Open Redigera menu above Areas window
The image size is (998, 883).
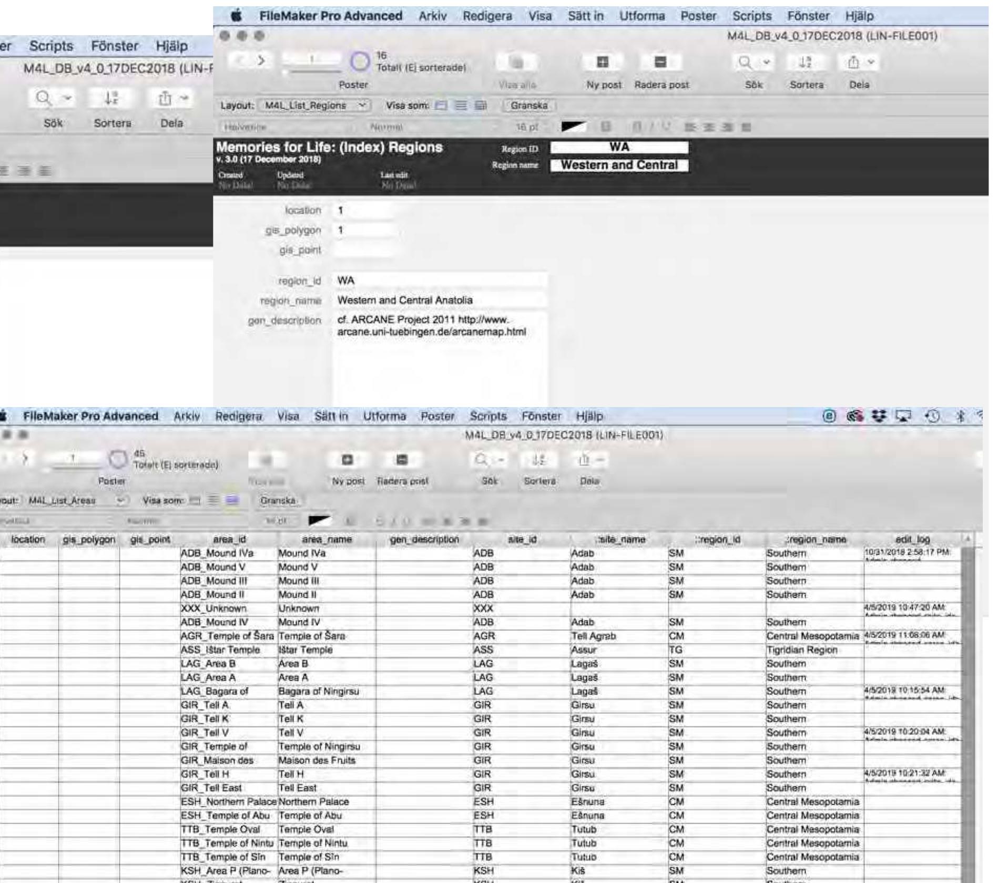click(x=238, y=417)
